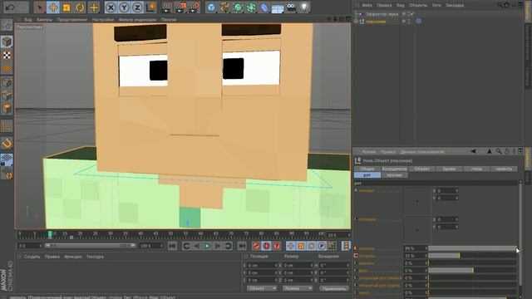Open the Размер dropdown in coordinates panel
The height and width of the screenshot is (299, 532).
click(x=298, y=288)
